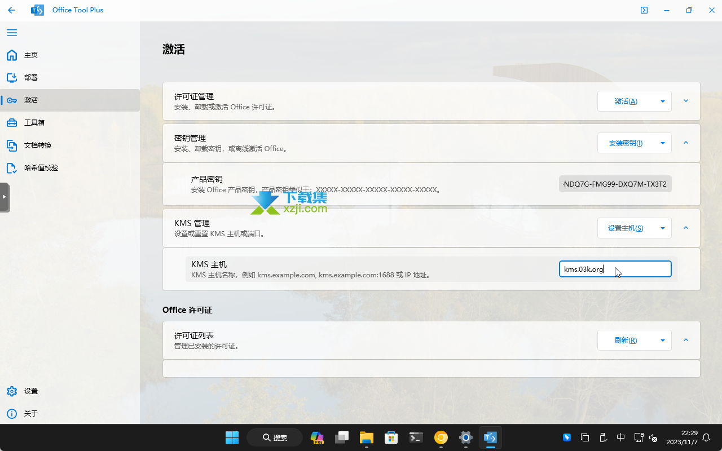Viewport: 722px width, 451px height.
Task: Click the key icon for activation
Action: (x=12, y=100)
